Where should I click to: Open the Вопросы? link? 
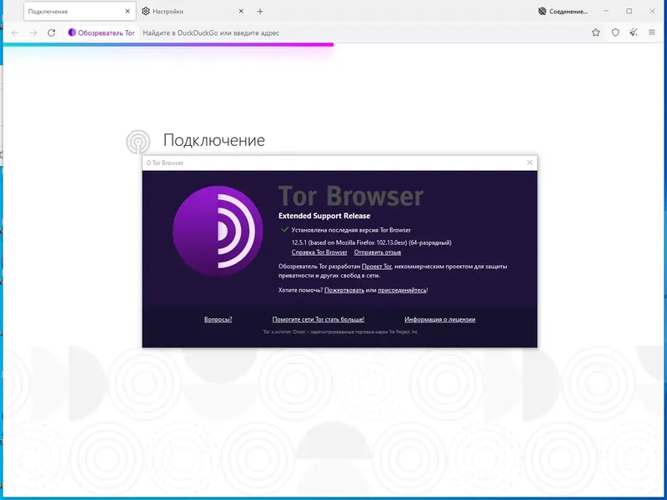tap(218, 319)
